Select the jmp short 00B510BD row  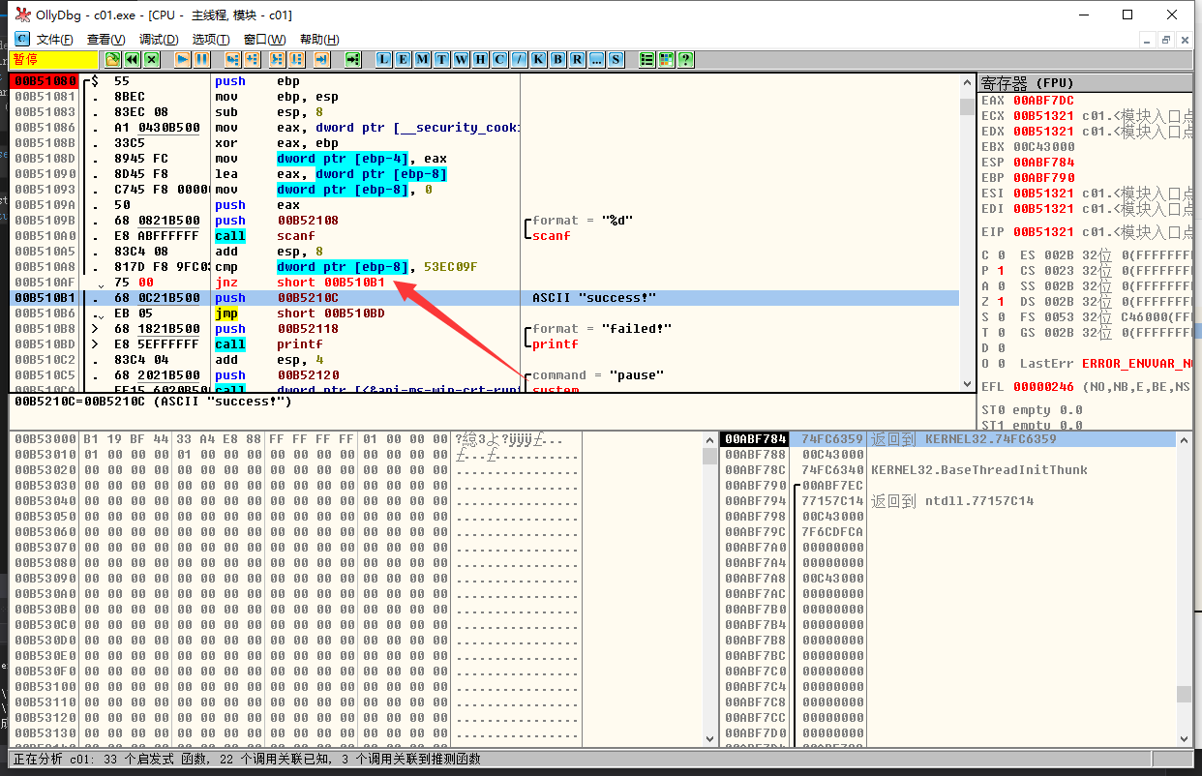[x=484, y=313]
